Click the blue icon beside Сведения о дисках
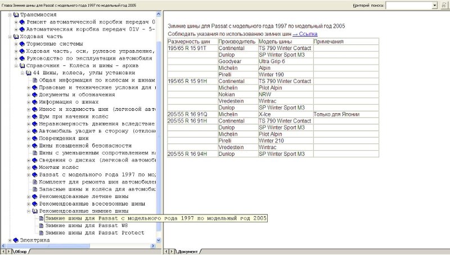The height and width of the screenshot is (255, 450). (x=35, y=160)
